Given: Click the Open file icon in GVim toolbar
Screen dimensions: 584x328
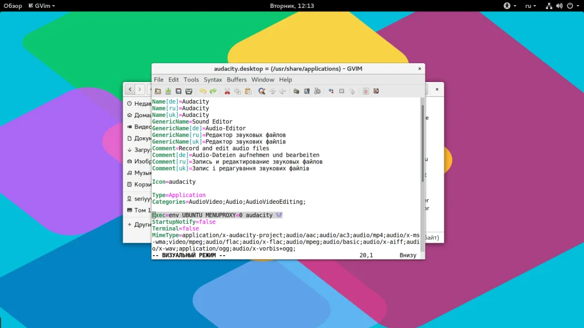Looking at the screenshot, I should tap(158, 91).
